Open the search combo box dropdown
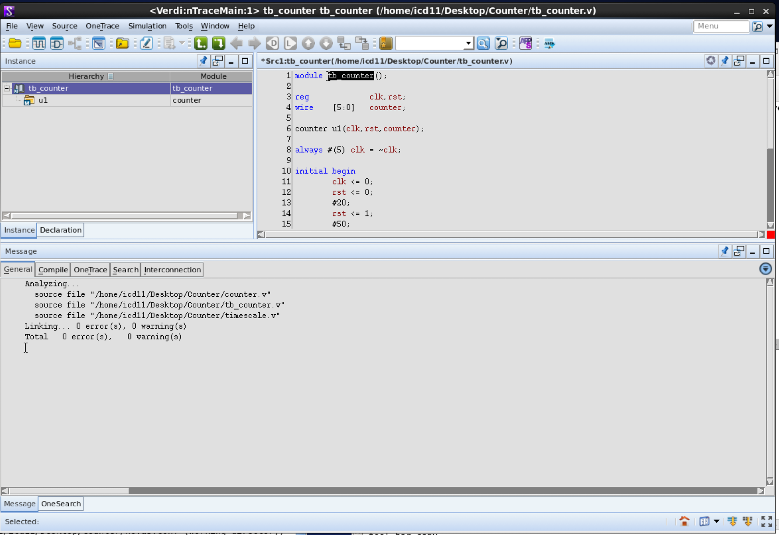This screenshot has width=779, height=535. click(x=468, y=43)
